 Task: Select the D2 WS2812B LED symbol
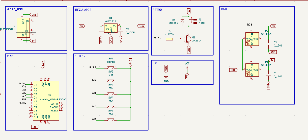pyautogui.click(x=252, y=39)
